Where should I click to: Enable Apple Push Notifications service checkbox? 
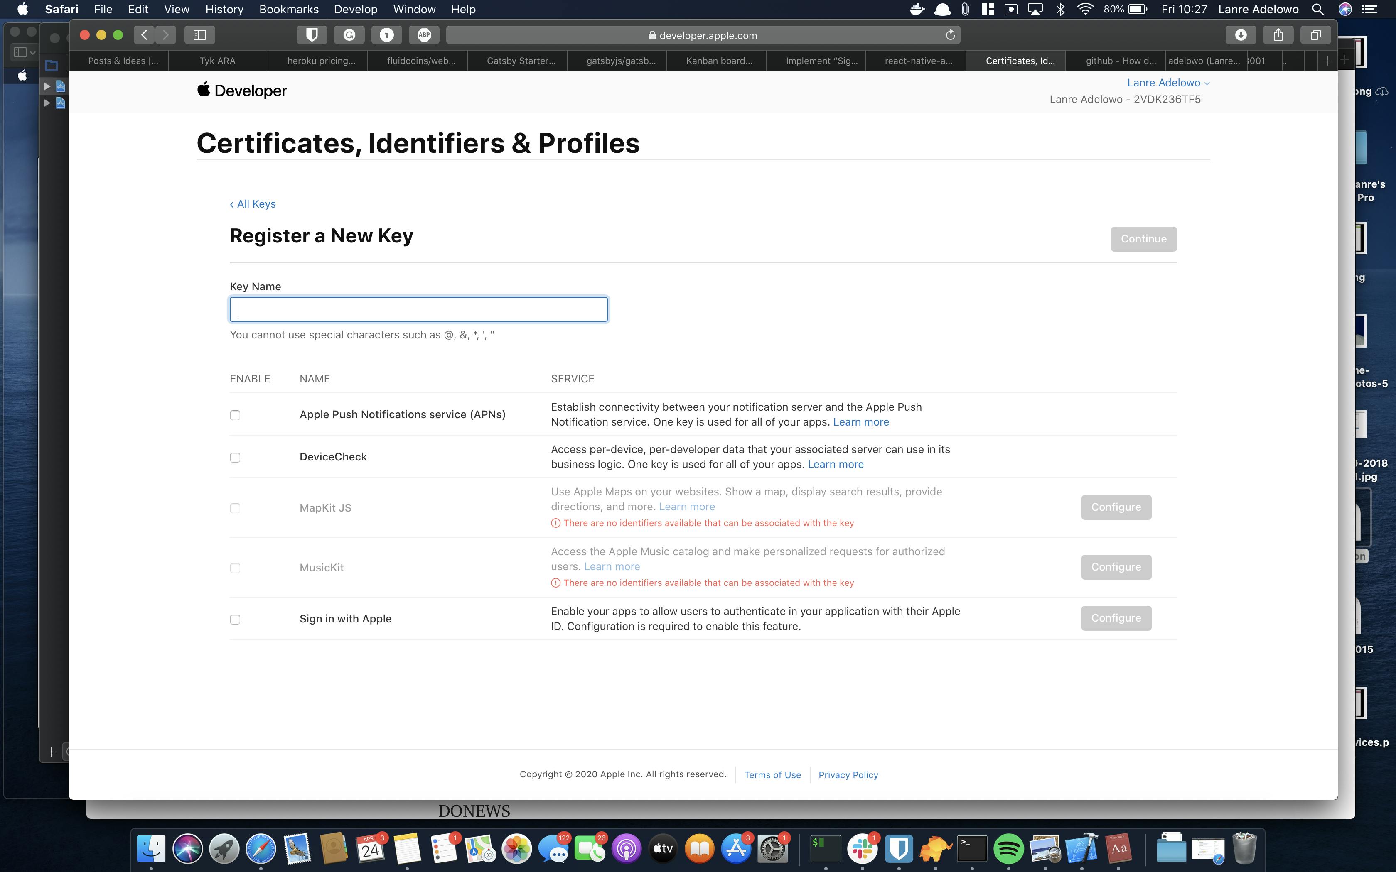tap(234, 414)
